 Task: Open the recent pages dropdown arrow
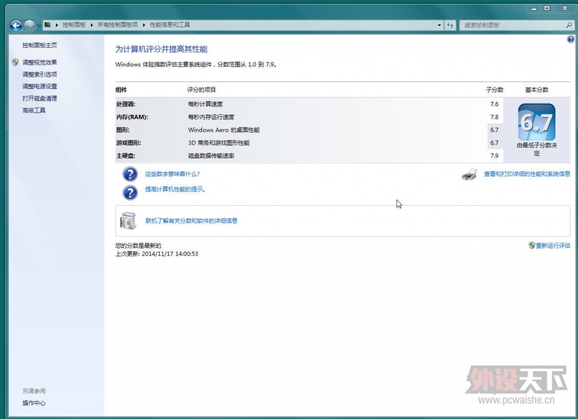coord(39,25)
